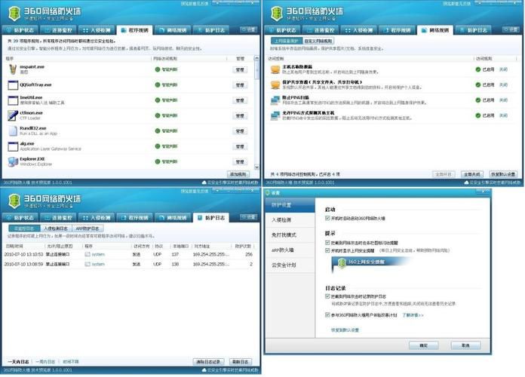Viewport: 525px width, 377px height.
Task: Click 添加规则 button below program list
Action: [238, 174]
